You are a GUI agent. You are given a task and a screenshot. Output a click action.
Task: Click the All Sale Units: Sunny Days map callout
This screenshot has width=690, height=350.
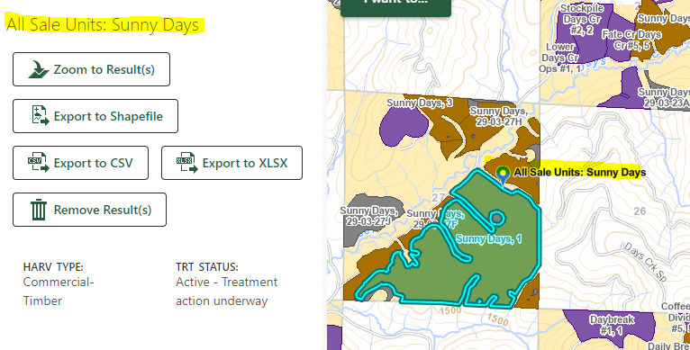click(580, 173)
